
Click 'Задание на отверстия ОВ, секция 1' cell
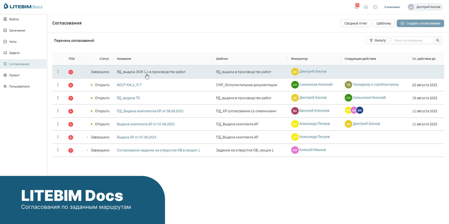pyautogui.click(x=245, y=150)
